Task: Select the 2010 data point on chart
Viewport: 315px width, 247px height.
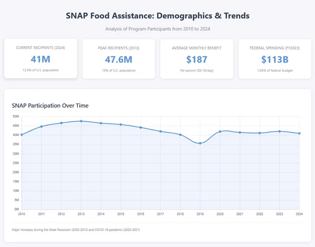Action: pos(22,135)
